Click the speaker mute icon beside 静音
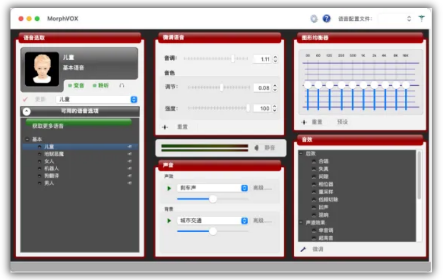This screenshot has height=280, width=448. click(x=256, y=148)
